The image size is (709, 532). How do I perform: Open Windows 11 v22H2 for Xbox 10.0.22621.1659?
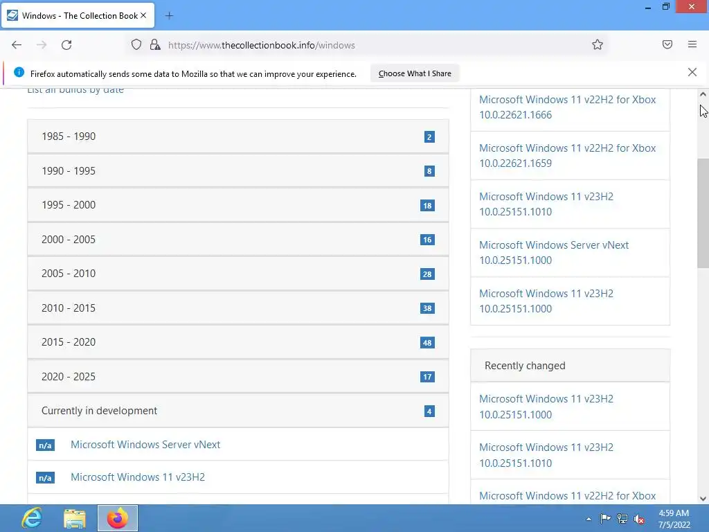click(567, 156)
